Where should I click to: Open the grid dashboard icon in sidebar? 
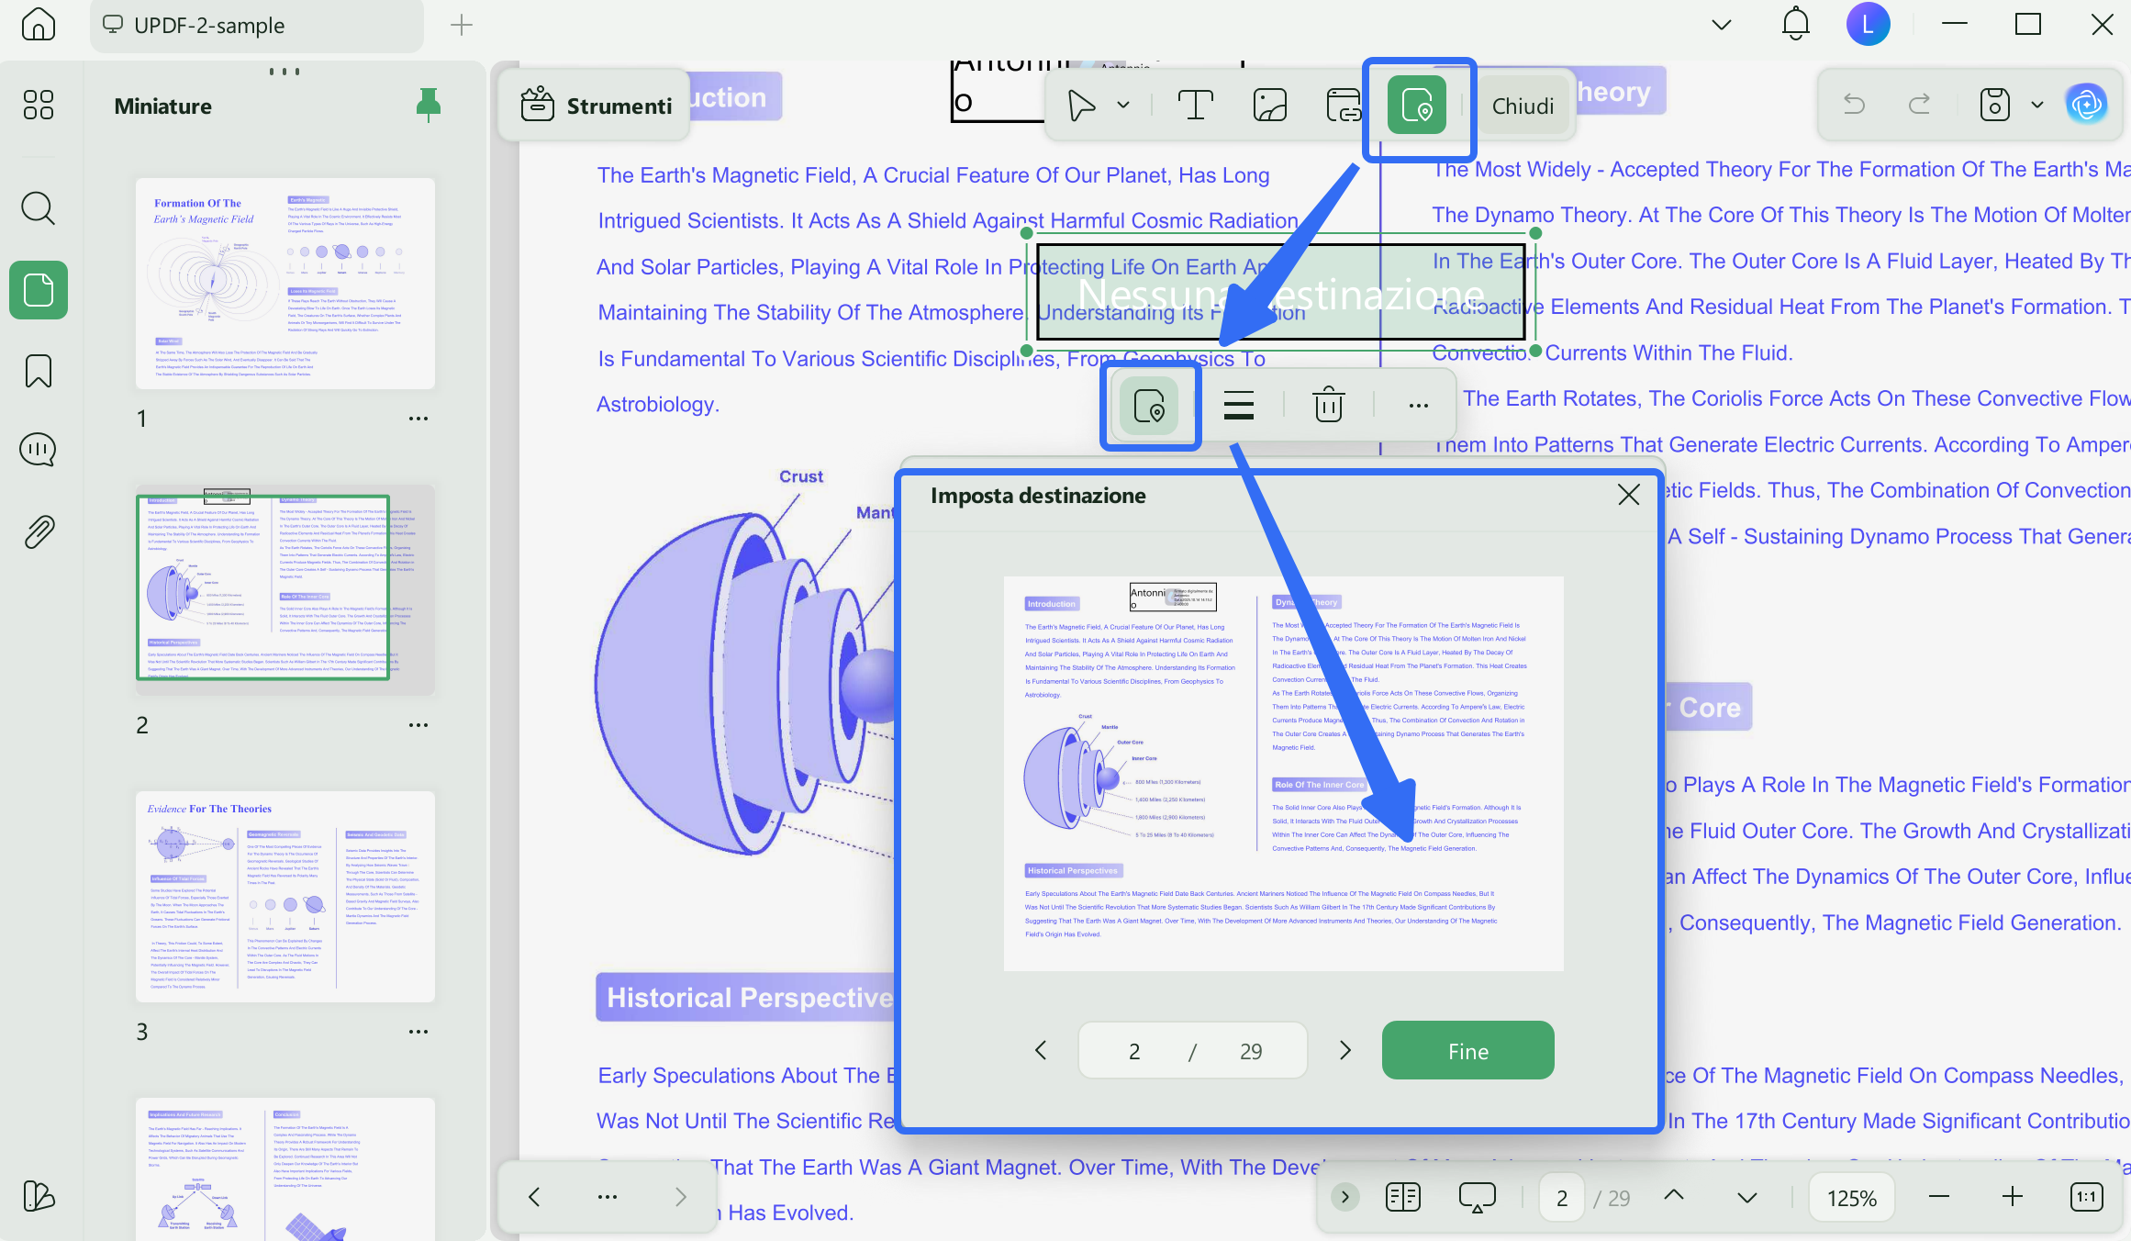tap(38, 105)
